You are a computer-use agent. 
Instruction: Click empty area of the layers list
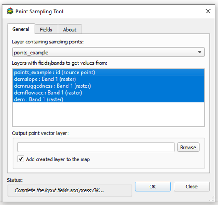109,114
